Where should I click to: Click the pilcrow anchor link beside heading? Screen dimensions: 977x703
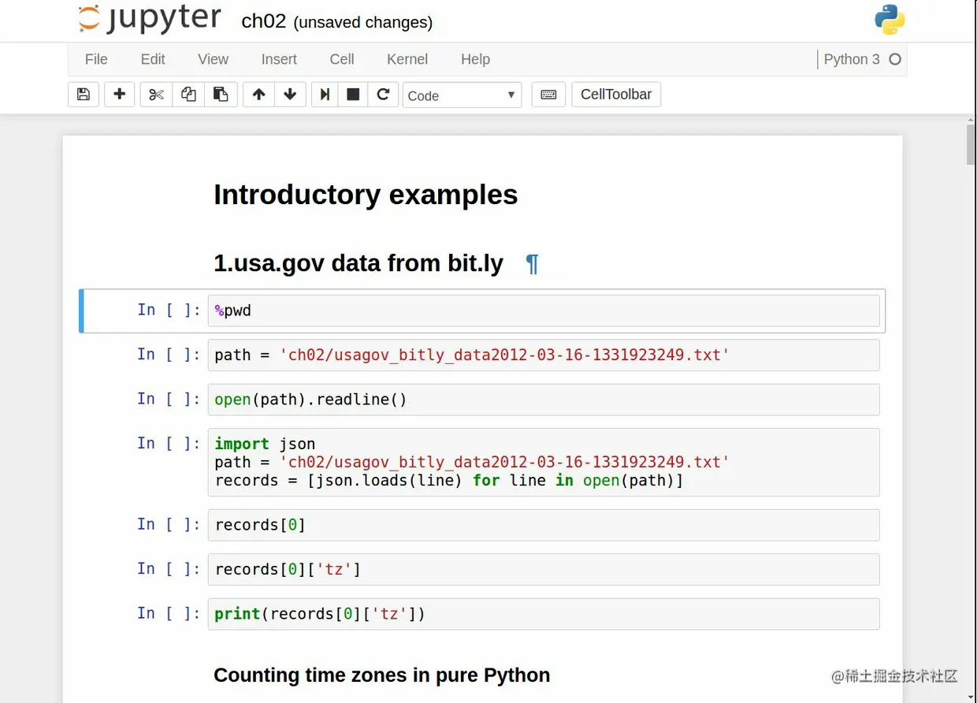pos(532,264)
